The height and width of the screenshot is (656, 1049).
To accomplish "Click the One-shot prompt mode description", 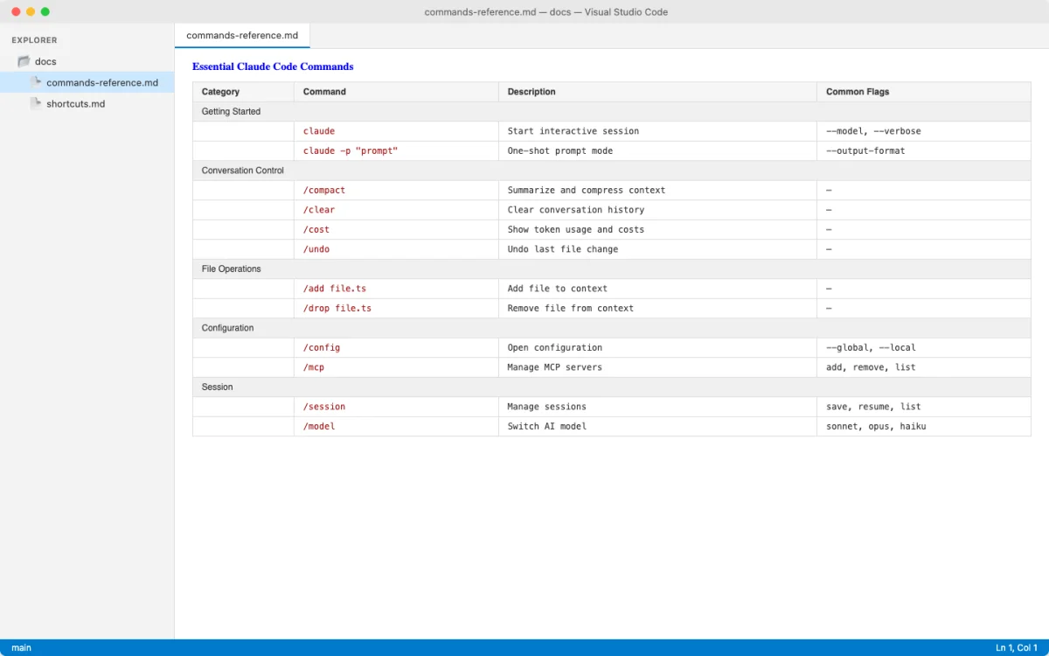I will 657,150.
